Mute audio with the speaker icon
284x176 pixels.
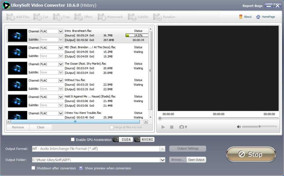coord(239,127)
